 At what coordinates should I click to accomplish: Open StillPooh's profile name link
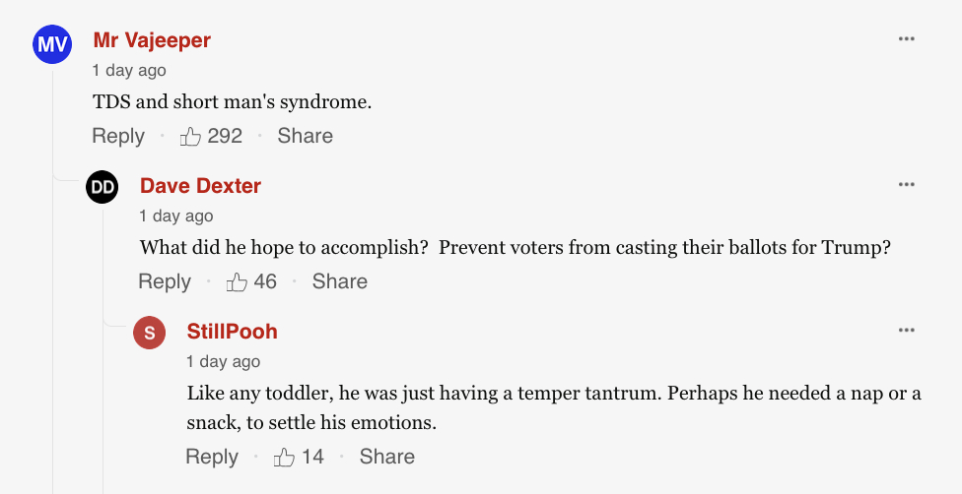point(233,332)
